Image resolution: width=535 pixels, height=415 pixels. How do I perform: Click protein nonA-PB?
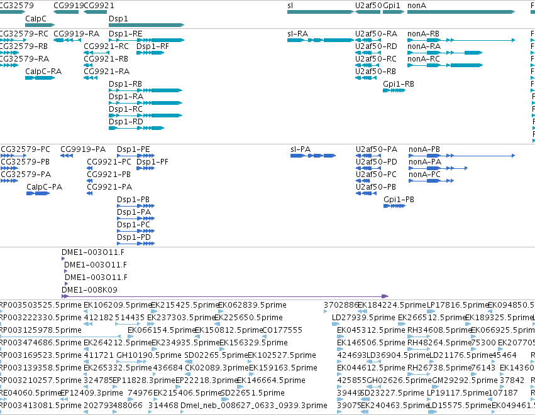(x=461, y=156)
